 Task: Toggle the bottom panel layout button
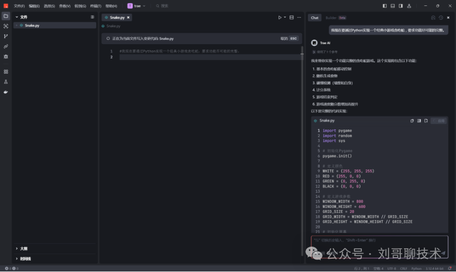pyautogui.click(x=393, y=6)
